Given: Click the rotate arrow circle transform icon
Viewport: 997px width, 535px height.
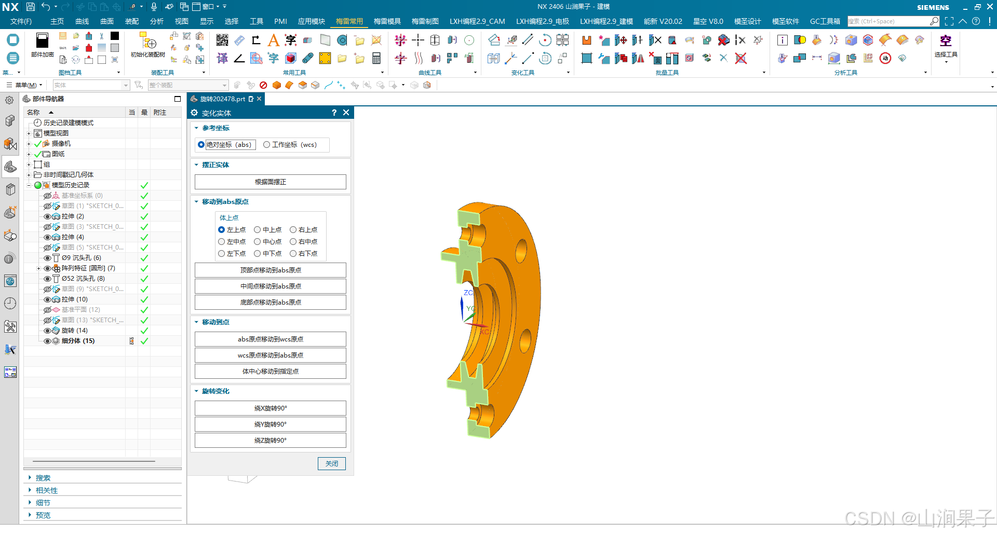Looking at the screenshot, I should pyautogui.click(x=545, y=40).
